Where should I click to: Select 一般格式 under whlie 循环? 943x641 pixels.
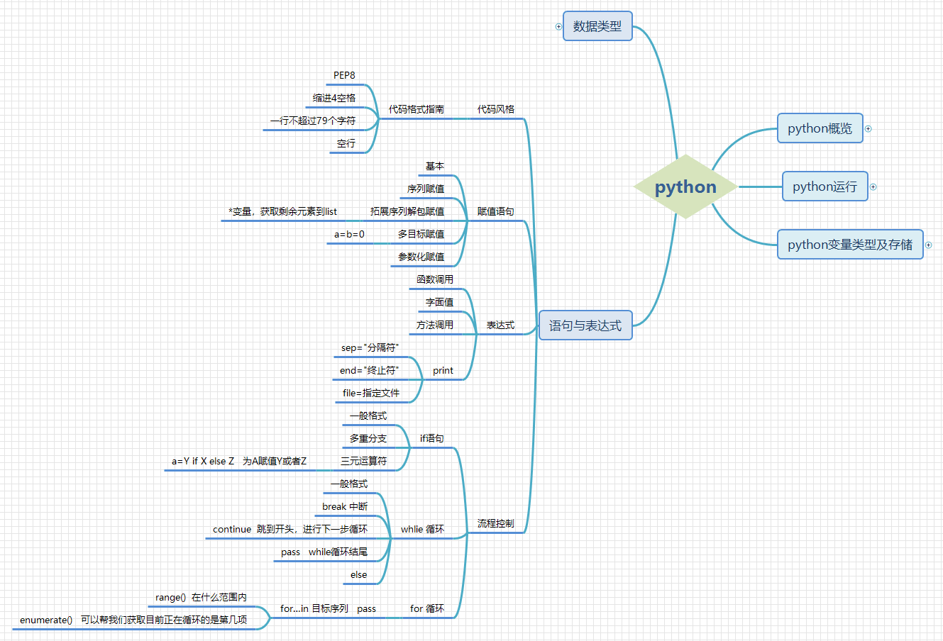349,484
